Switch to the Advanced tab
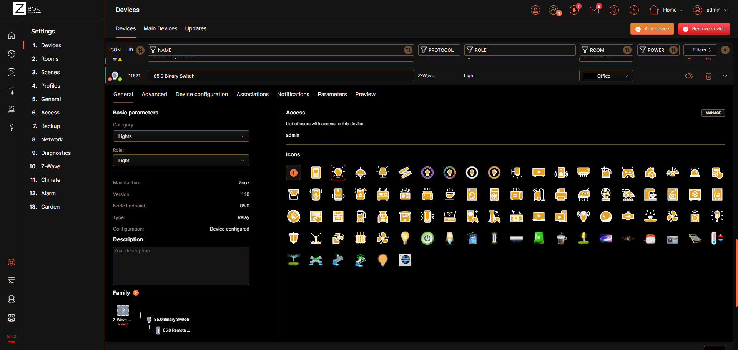 pos(154,94)
